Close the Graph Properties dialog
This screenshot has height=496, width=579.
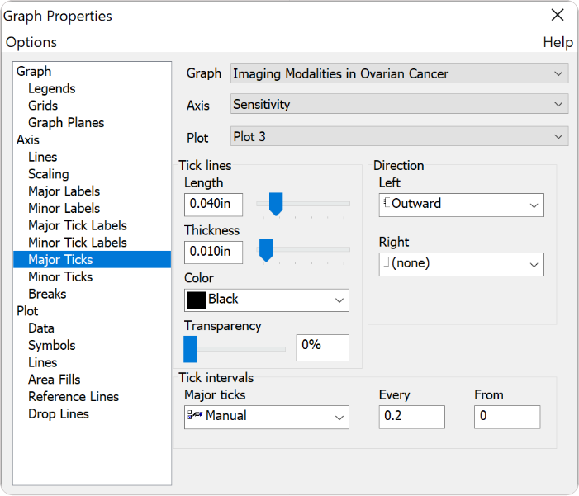(558, 15)
